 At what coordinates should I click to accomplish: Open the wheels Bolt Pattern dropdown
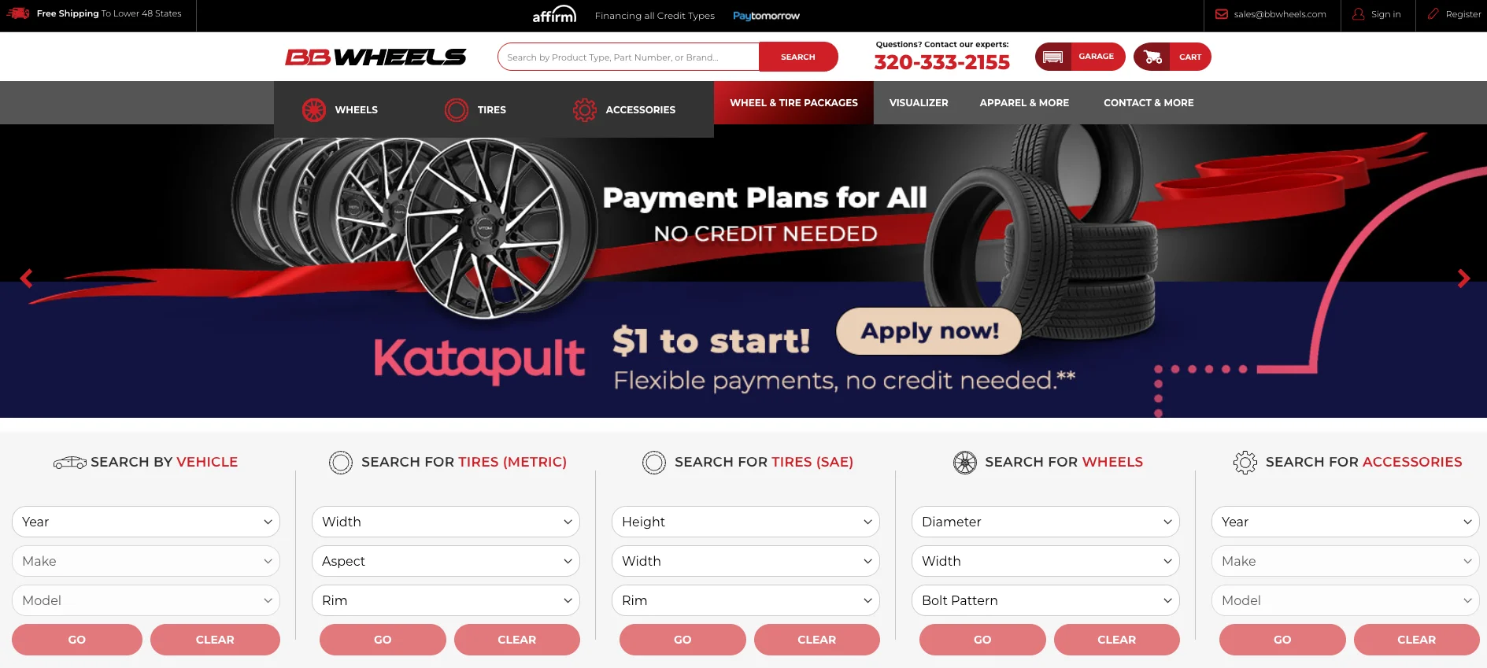(1045, 600)
